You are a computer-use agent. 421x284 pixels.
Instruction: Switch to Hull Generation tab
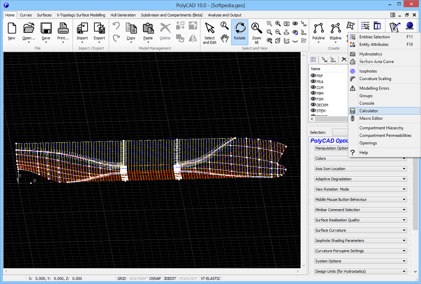[x=123, y=15]
